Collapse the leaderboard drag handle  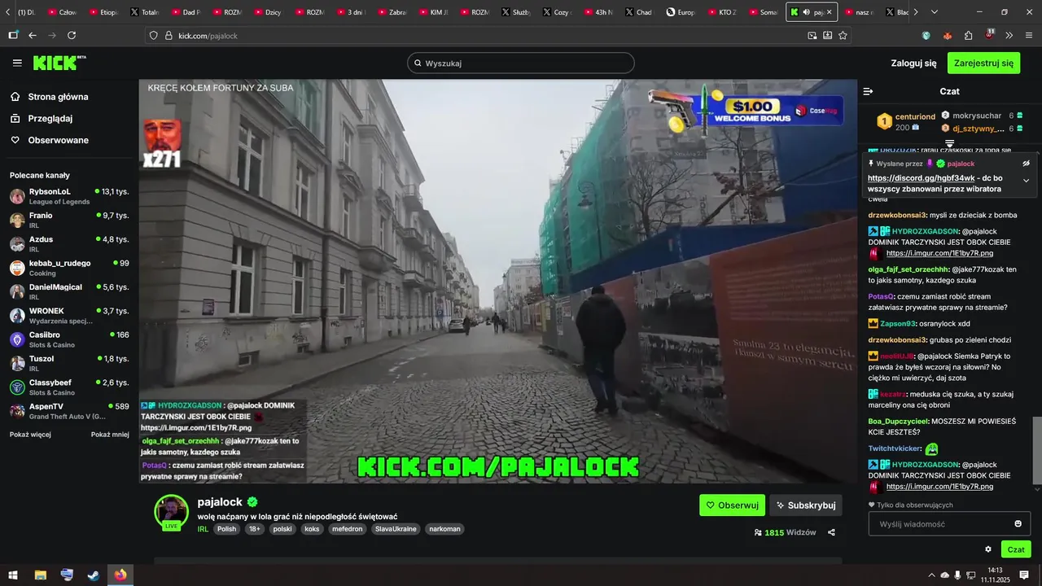click(949, 143)
